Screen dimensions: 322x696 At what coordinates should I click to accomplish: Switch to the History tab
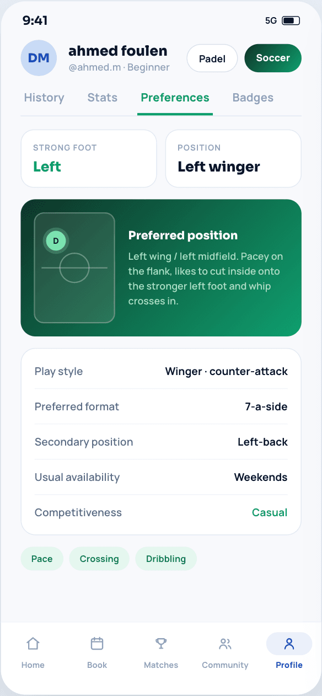[x=44, y=98]
